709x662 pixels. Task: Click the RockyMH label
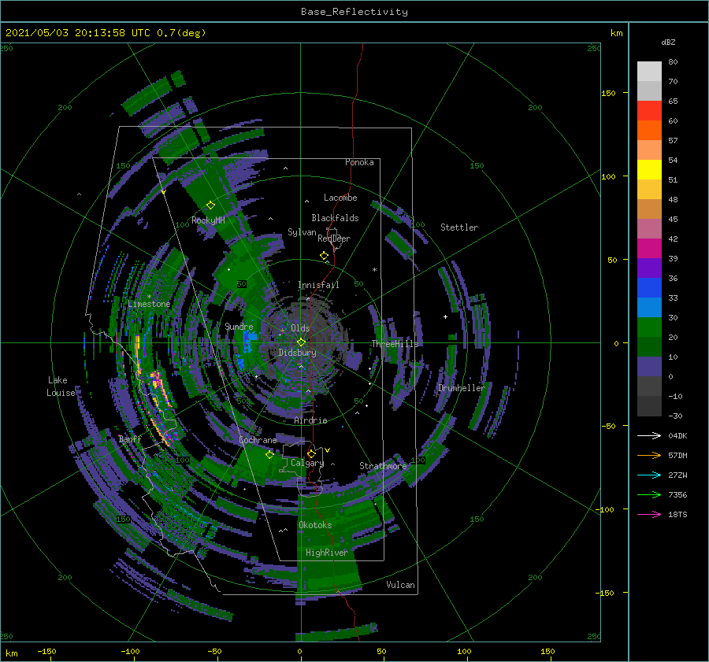coord(208,220)
